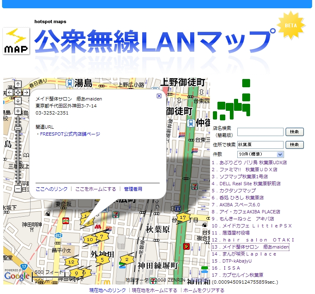
Task: Zoom in the map with plus button
Action: point(18,111)
